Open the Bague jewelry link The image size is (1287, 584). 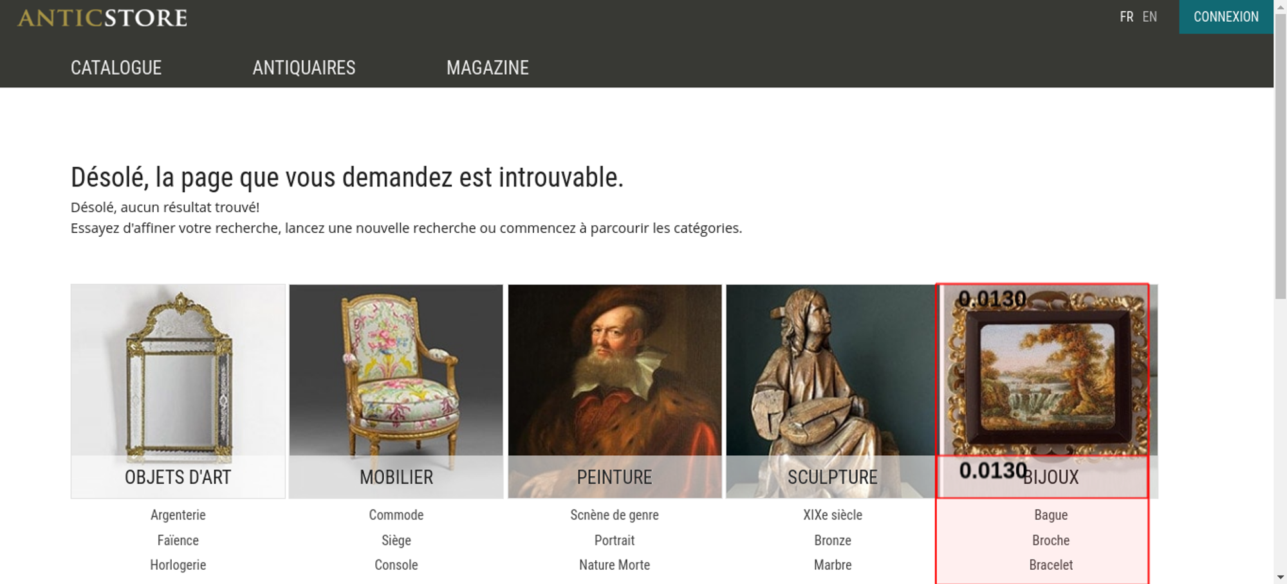point(1051,515)
